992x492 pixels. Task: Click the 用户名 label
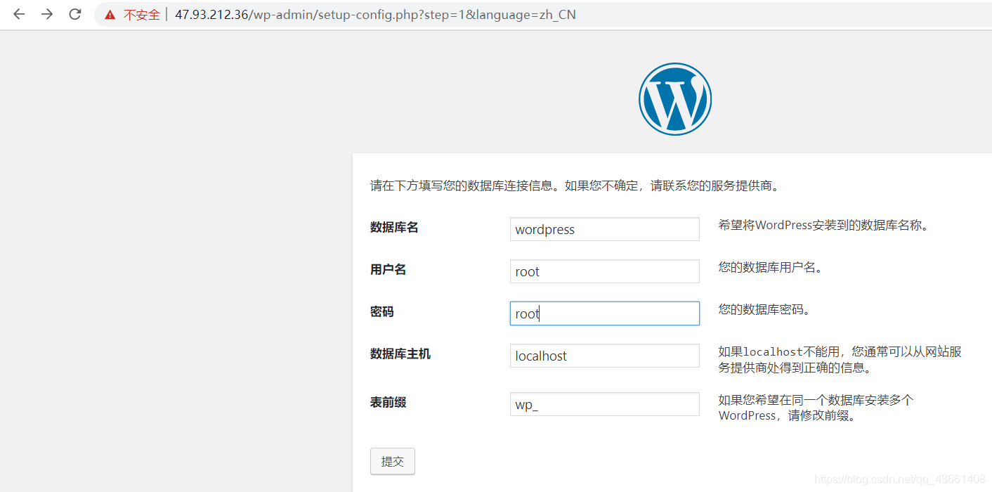[x=388, y=270]
